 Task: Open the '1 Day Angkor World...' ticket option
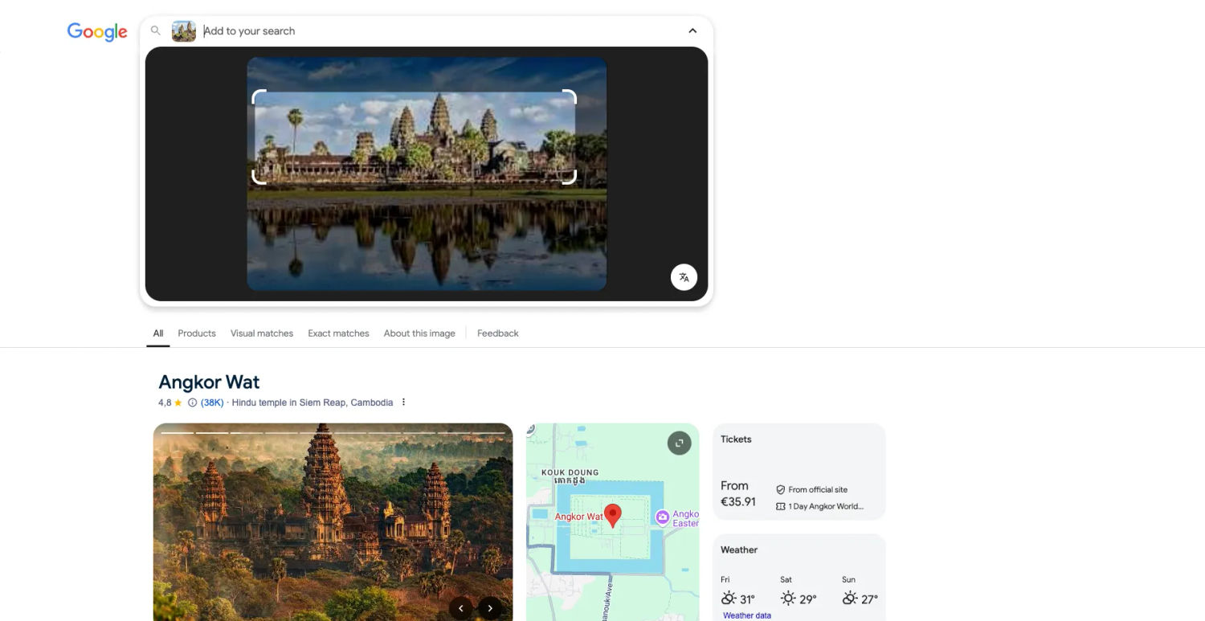[x=826, y=506]
